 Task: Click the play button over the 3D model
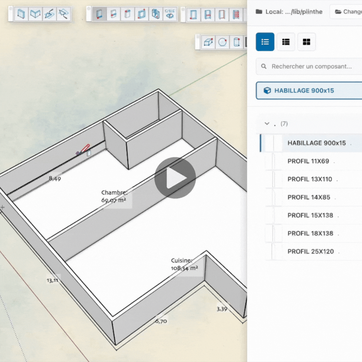tap(175, 178)
